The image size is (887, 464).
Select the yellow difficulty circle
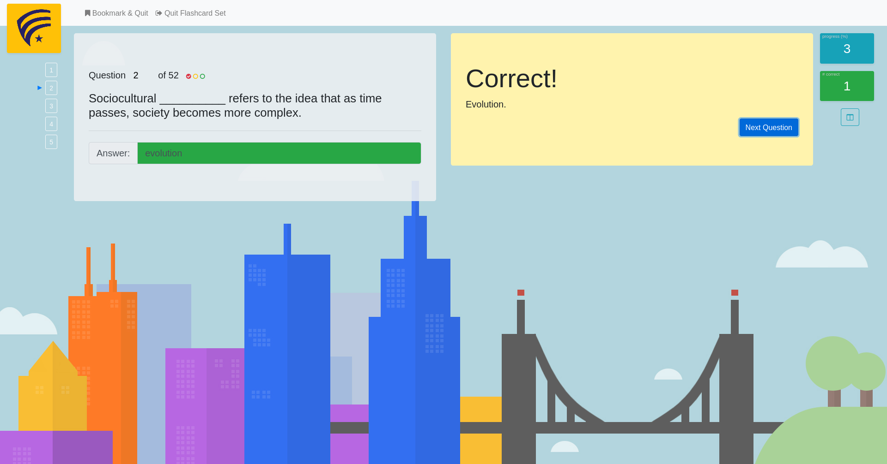click(195, 76)
